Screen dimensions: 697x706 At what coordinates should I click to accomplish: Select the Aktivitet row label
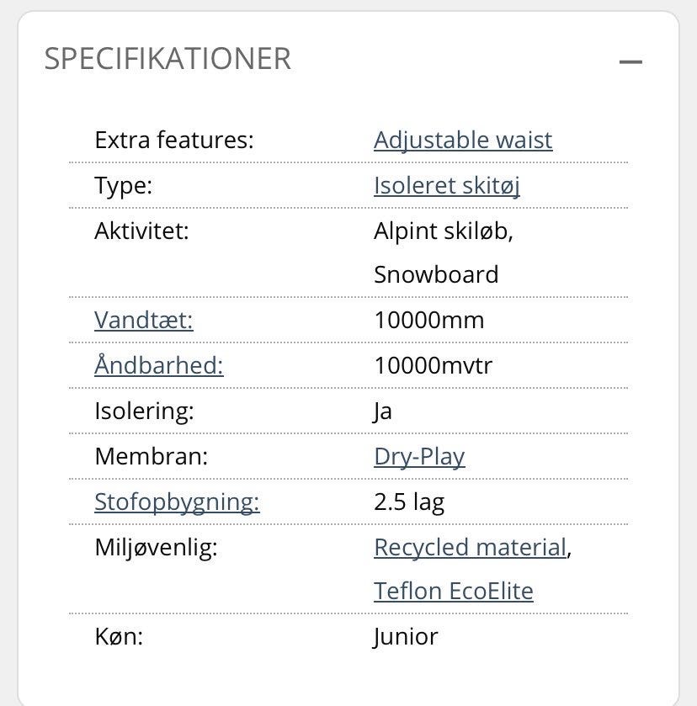point(141,231)
